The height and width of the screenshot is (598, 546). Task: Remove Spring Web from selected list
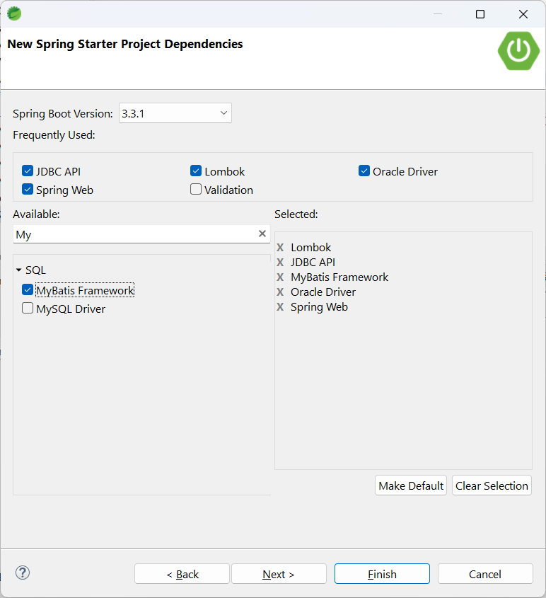click(280, 307)
